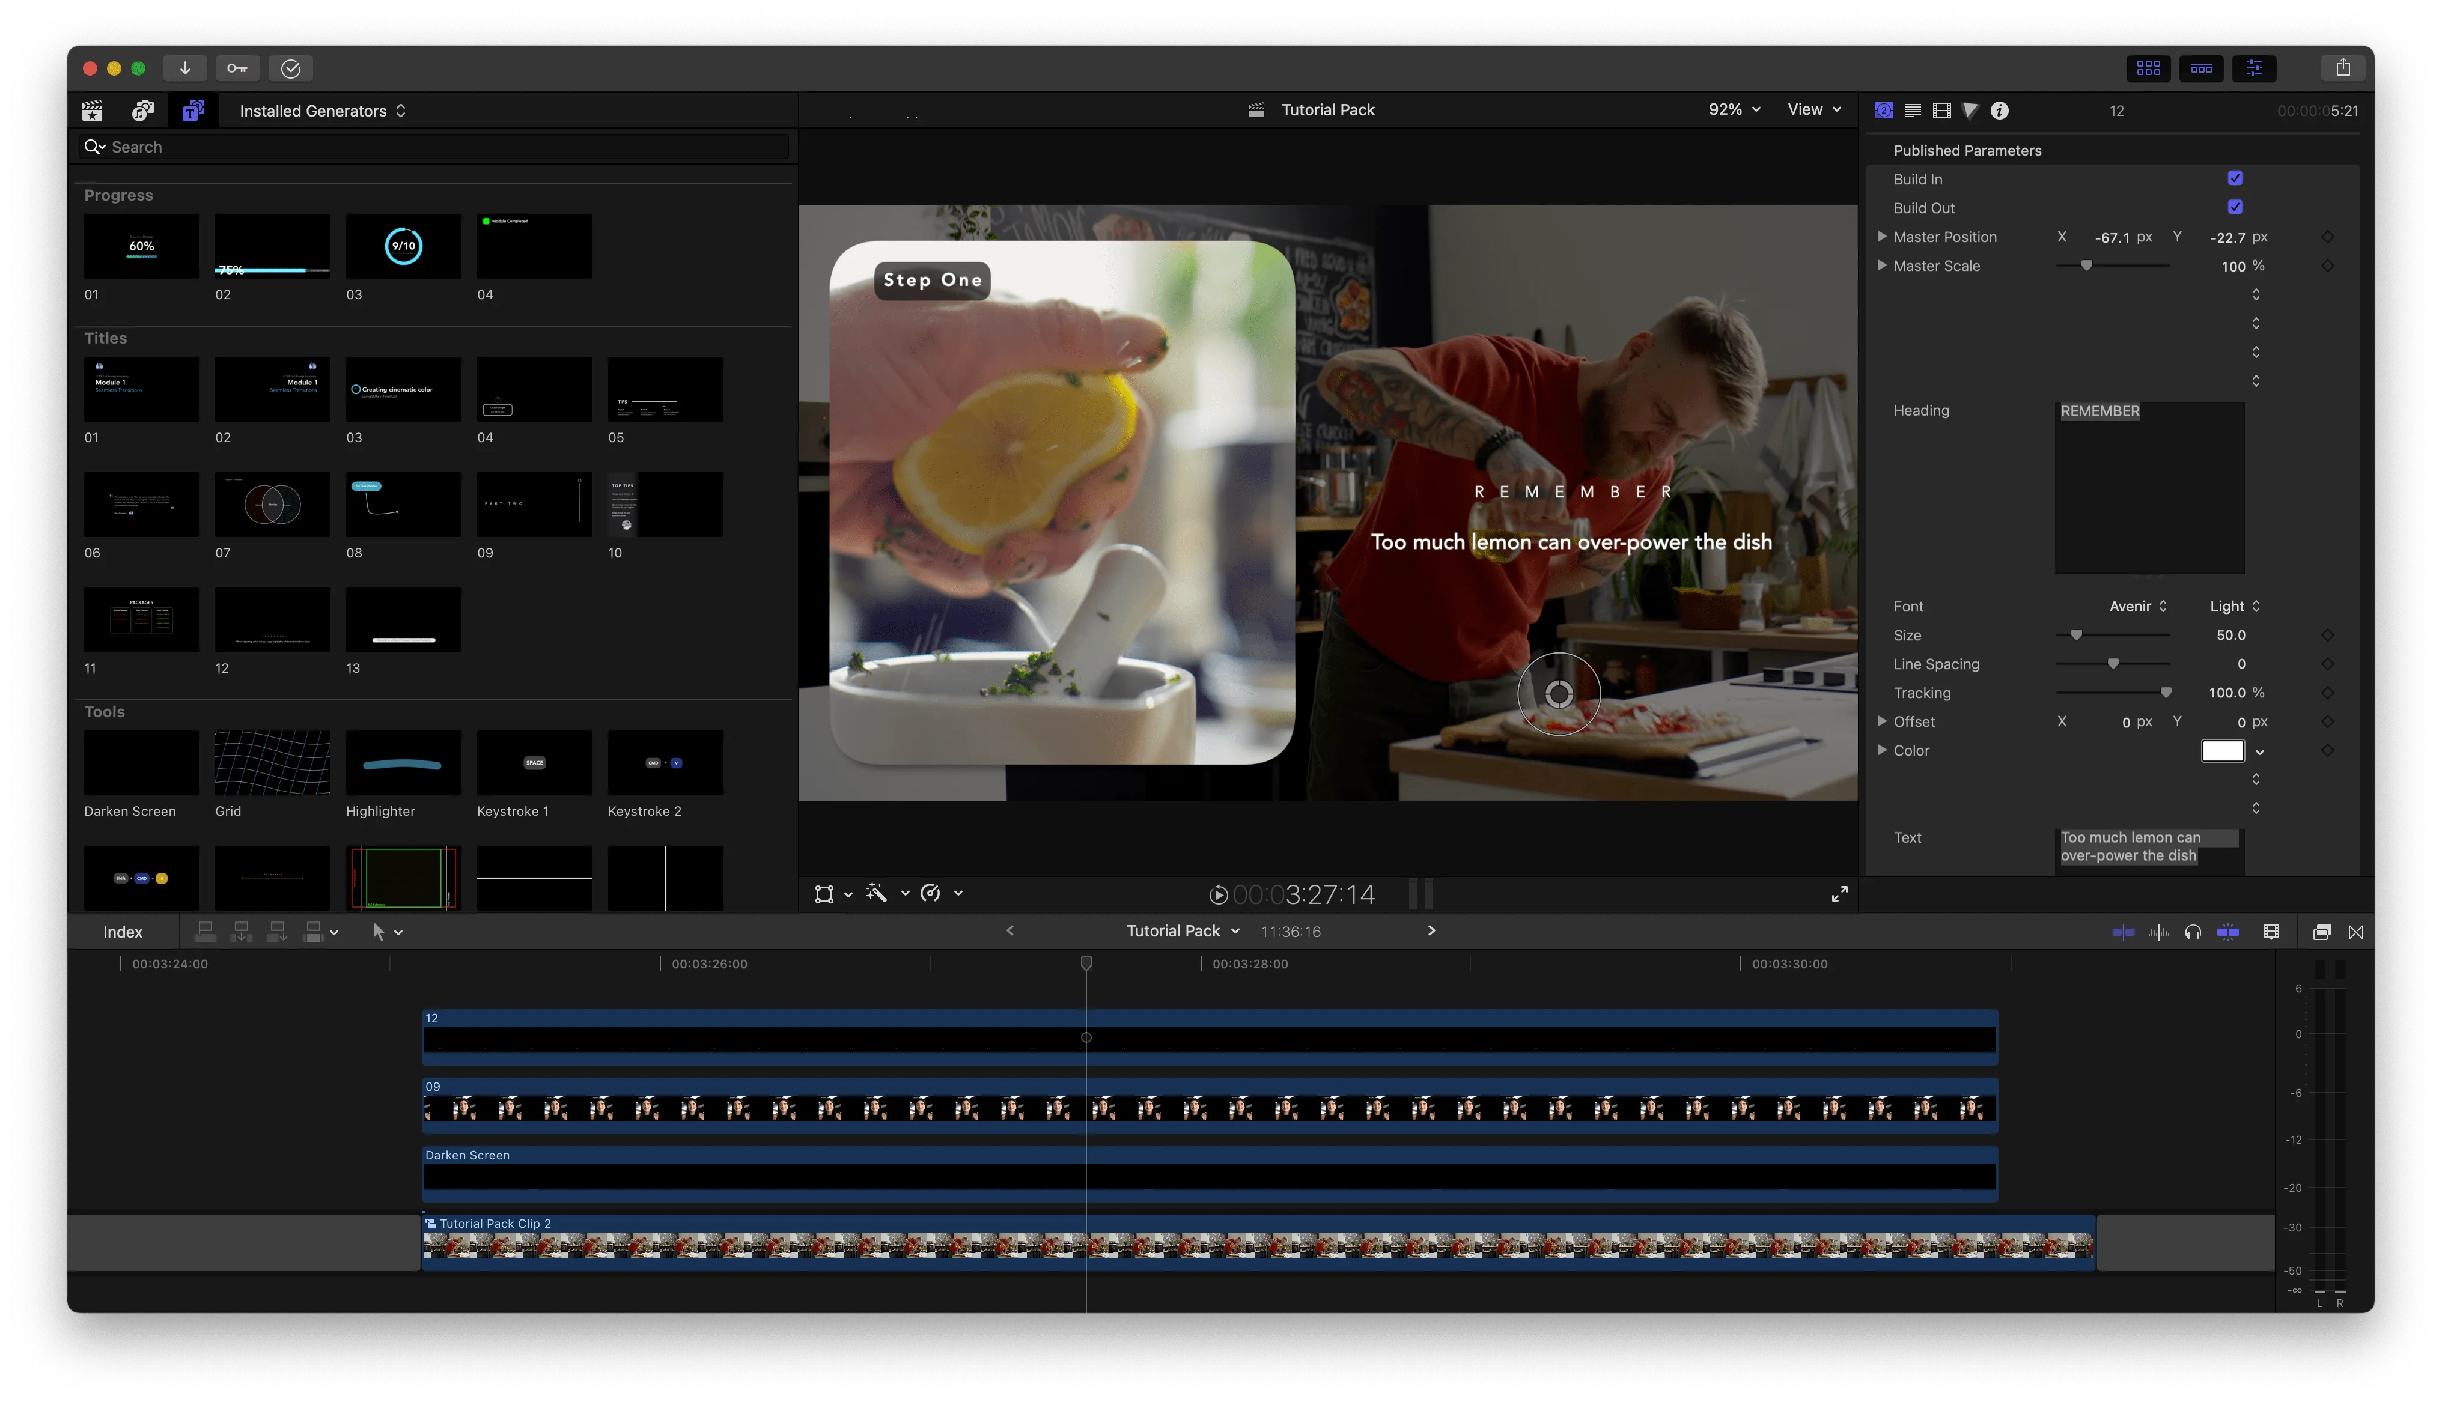Open the Avenir font family dropdown
This screenshot has width=2442, height=1402.
[2138, 605]
